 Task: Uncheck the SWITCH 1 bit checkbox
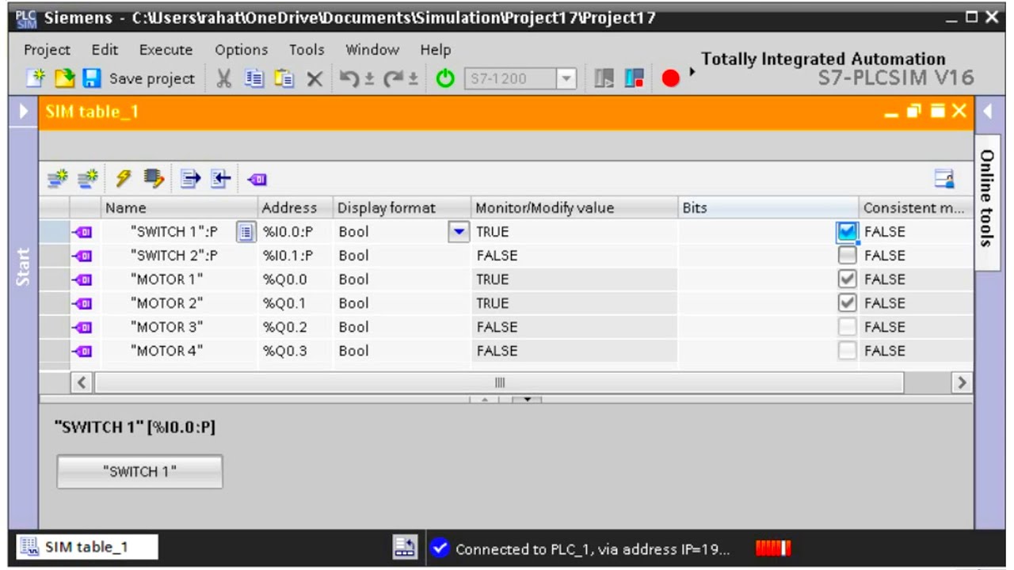pyautogui.click(x=847, y=232)
